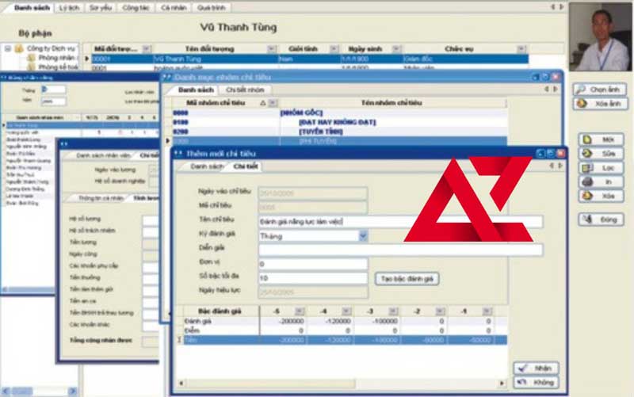Open the -1 column filter dropdown
Image resolution: width=634 pixels, height=397 pixels.
click(x=487, y=311)
